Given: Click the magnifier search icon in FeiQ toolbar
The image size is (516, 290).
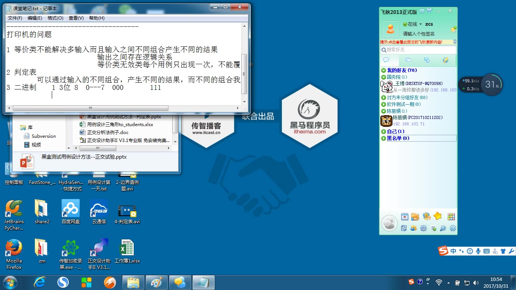Looking at the screenshot, I should coord(443,228).
